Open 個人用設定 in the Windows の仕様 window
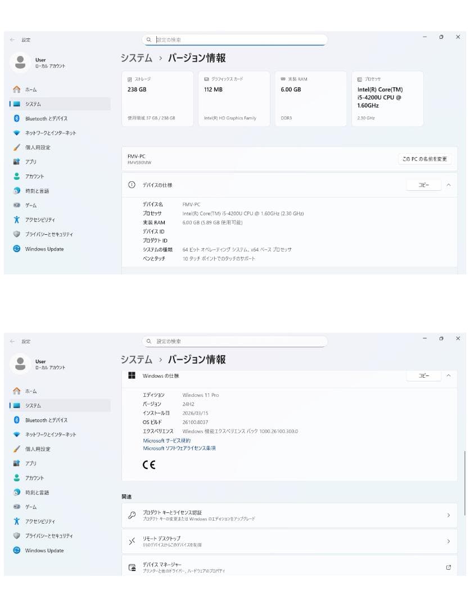470x608 pixels. click(x=60, y=449)
